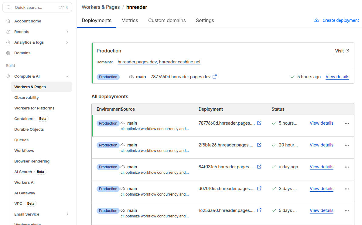Open the Custom domains tab
The image size is (362, 225).
point(167,20)
